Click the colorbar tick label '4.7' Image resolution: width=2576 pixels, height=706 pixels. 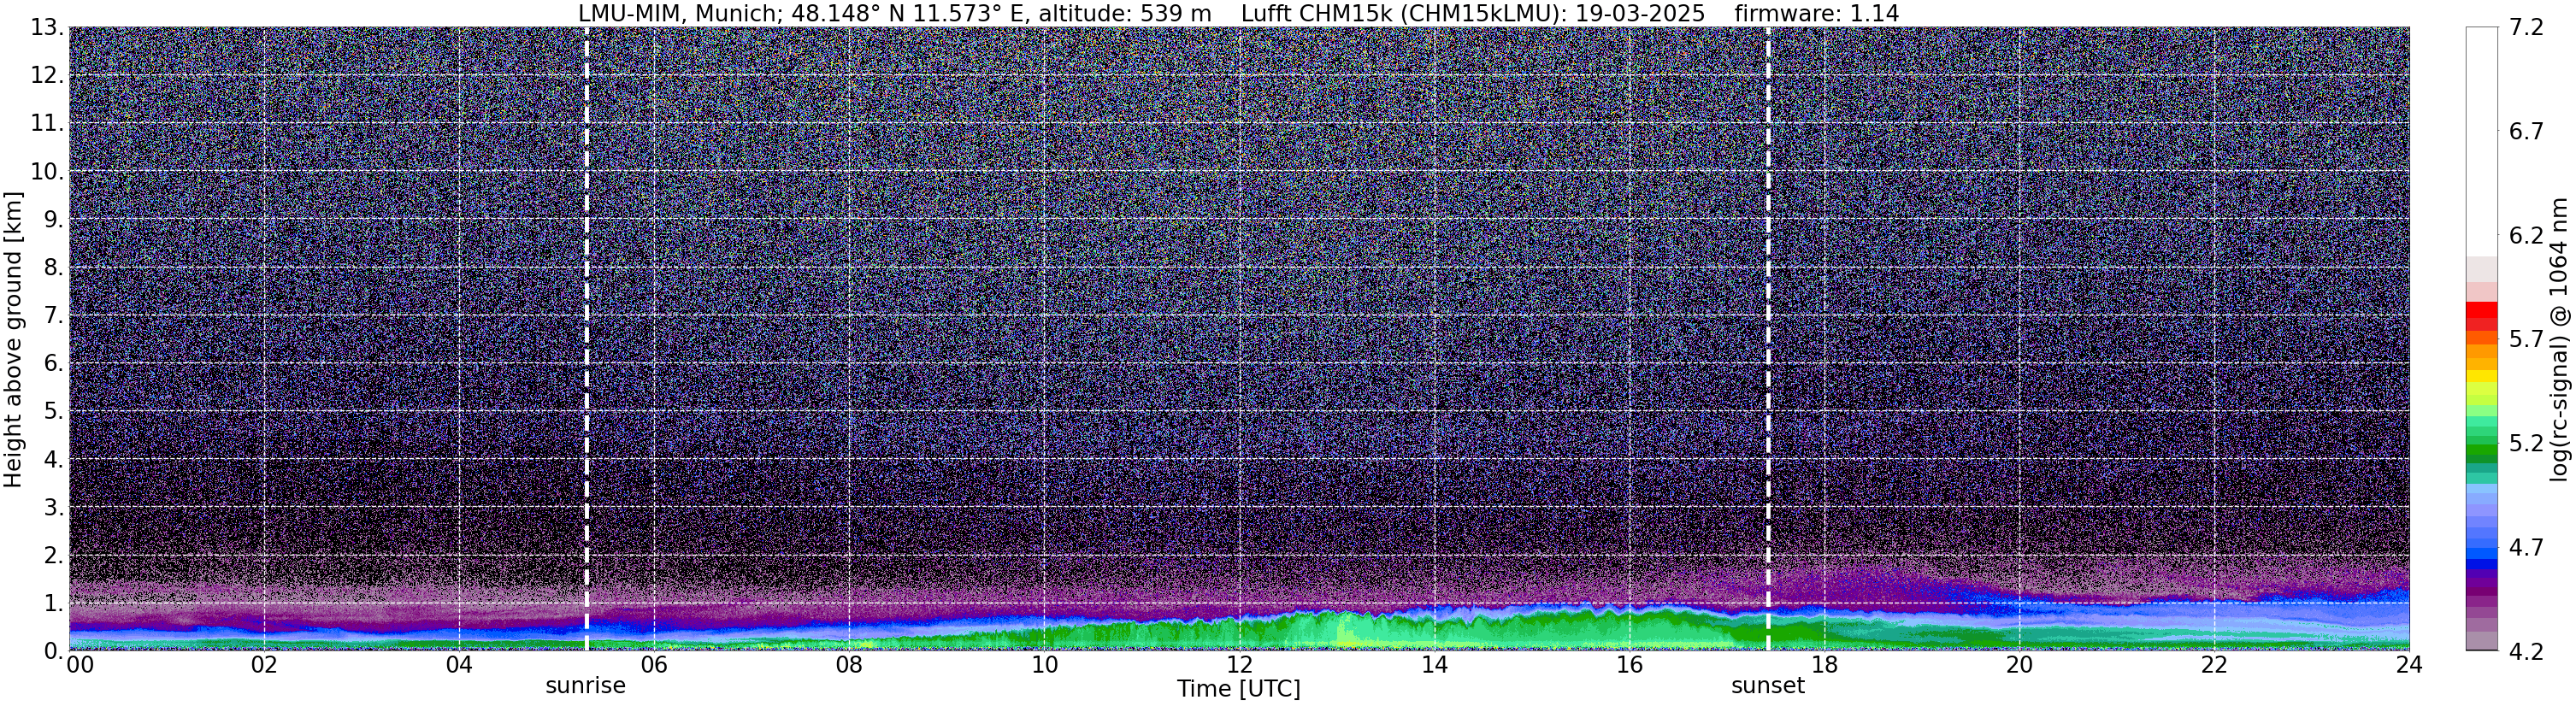[x=2526, y=548]
